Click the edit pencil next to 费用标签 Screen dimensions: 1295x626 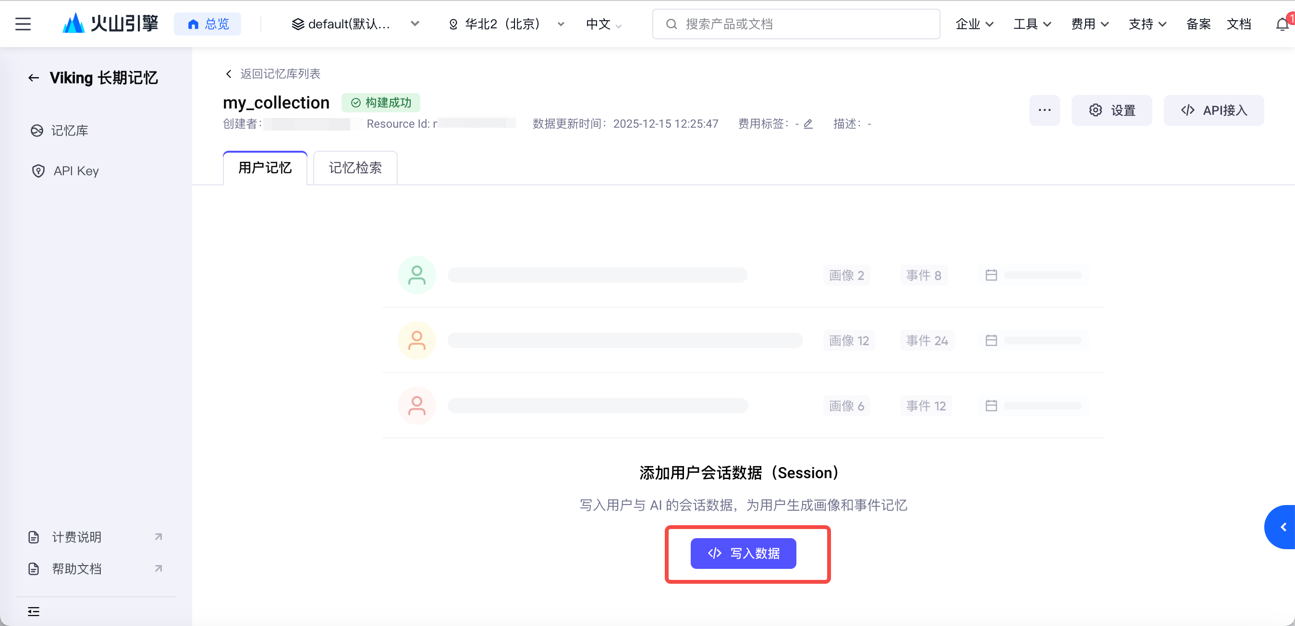pos(808,123)
